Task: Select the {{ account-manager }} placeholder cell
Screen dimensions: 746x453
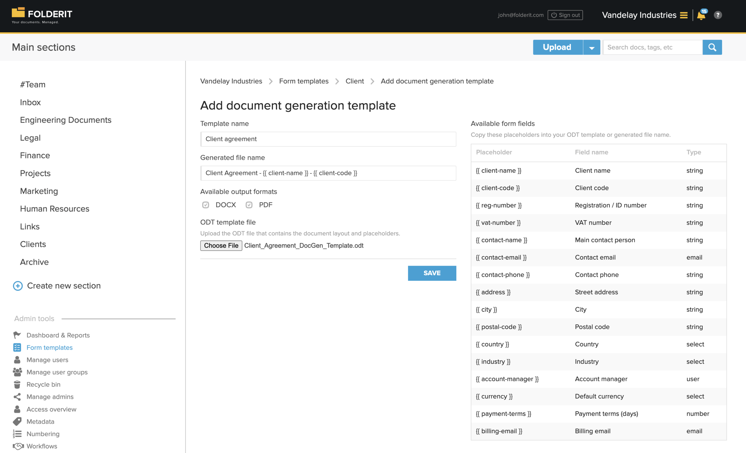Action: [507, 379]
